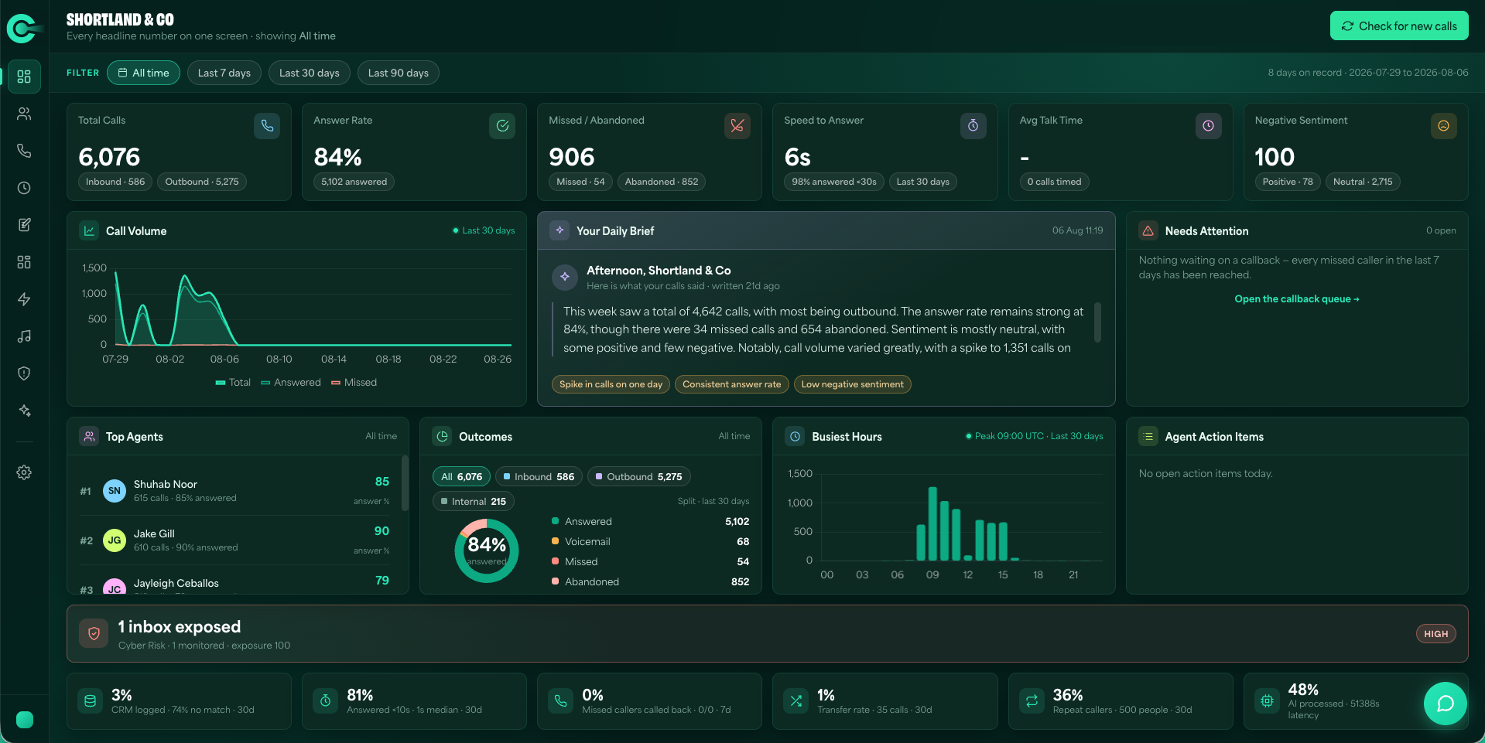Click the Call Volume chart icon
This screenshot has height=743, width=1485.
click(x=89, y=230)
